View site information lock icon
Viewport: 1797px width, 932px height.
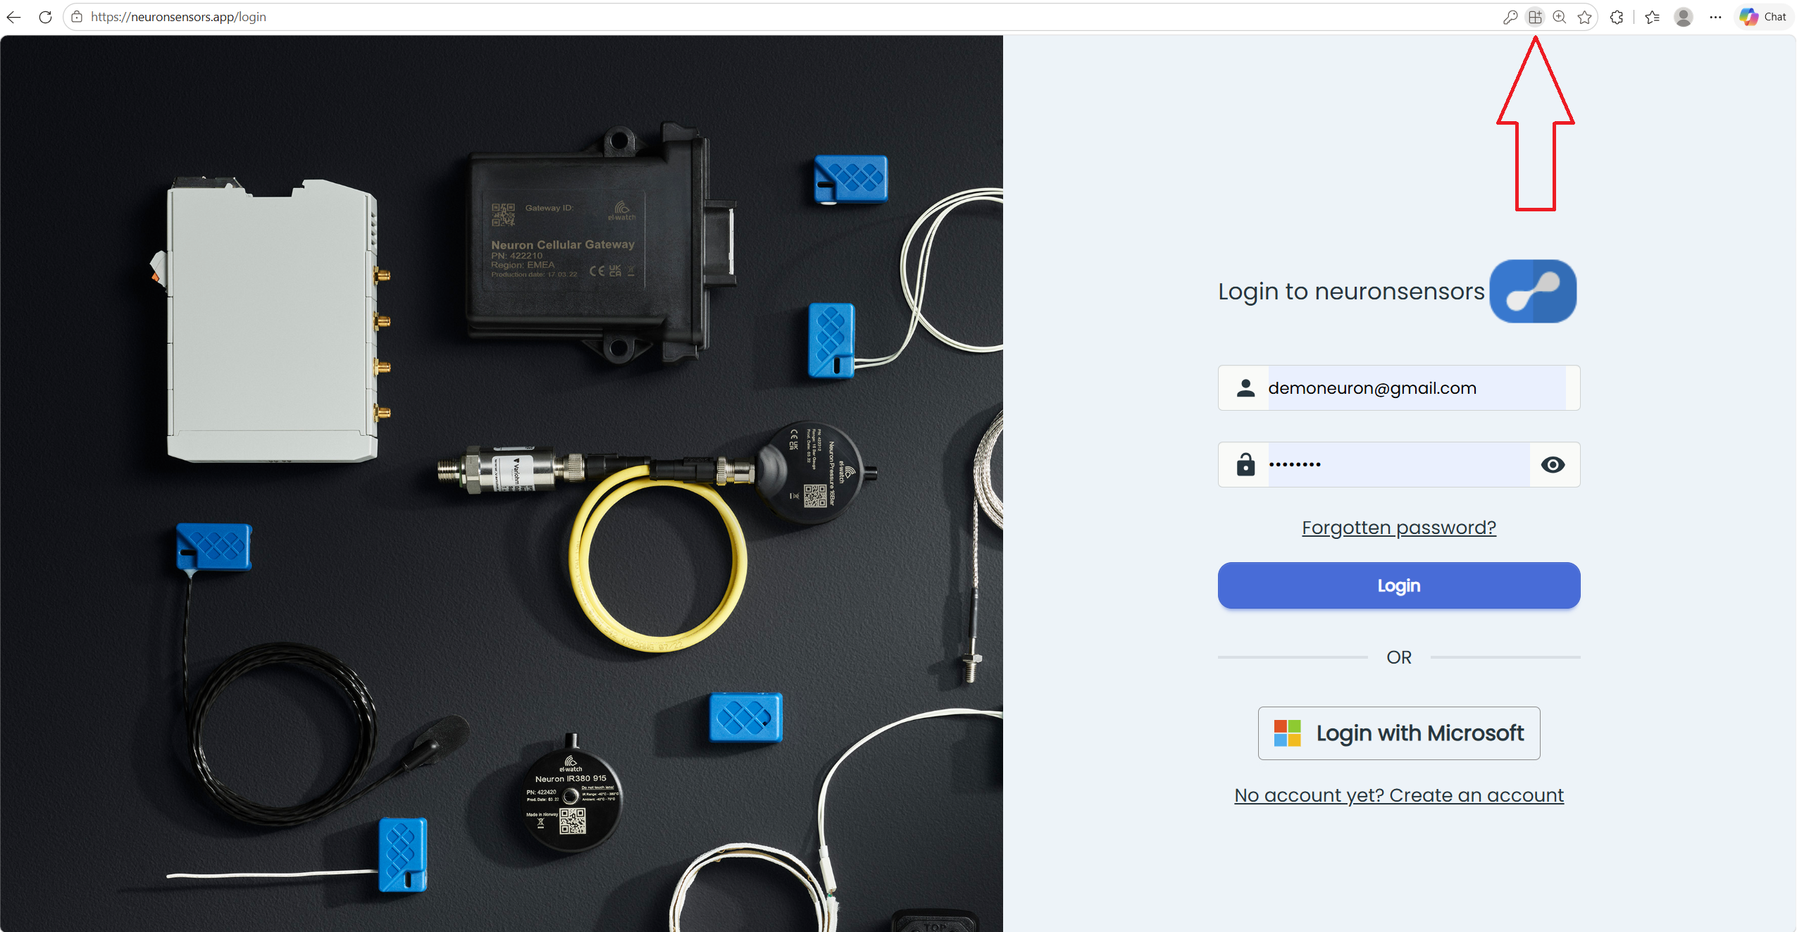click(77, 17)
